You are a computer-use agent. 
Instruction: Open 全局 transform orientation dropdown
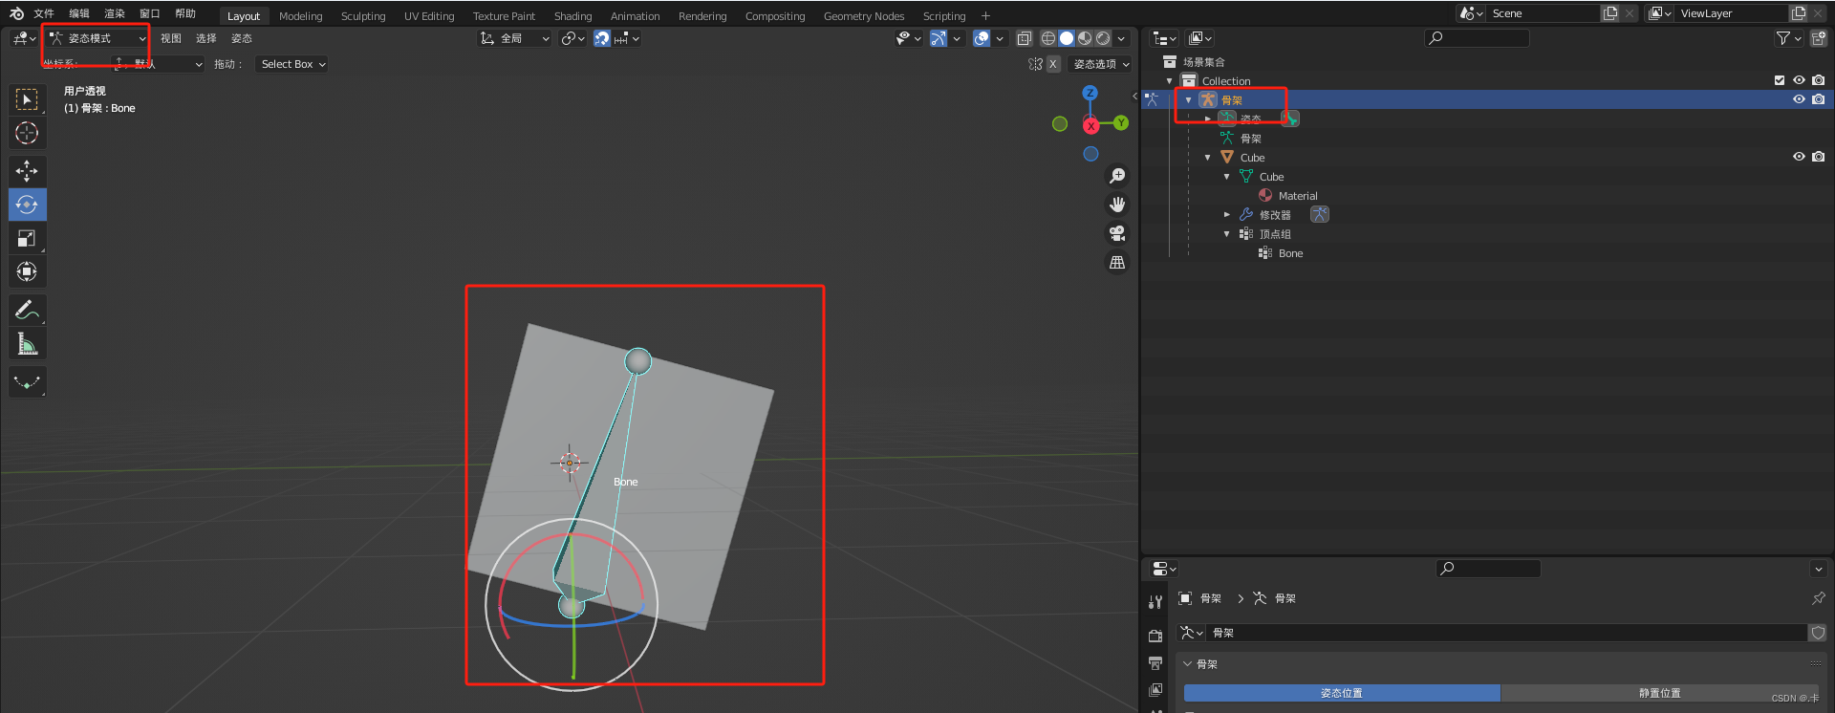(514, 38)
